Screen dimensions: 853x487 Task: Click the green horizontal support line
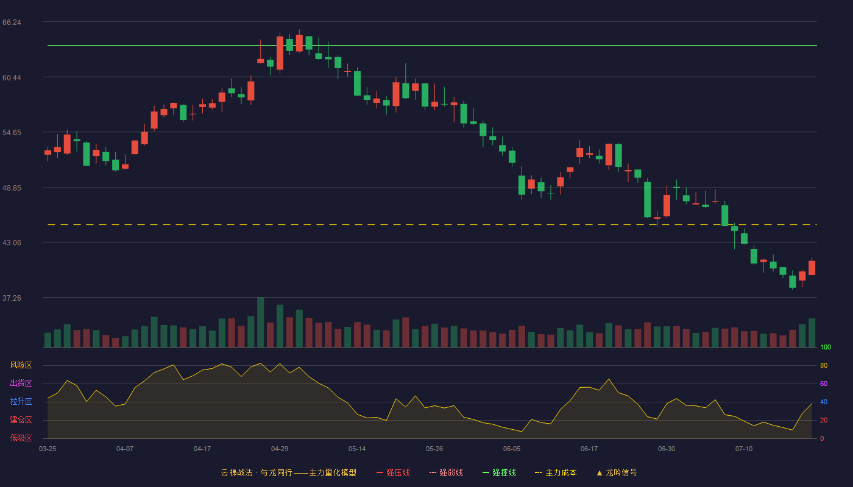coord(432,45)
